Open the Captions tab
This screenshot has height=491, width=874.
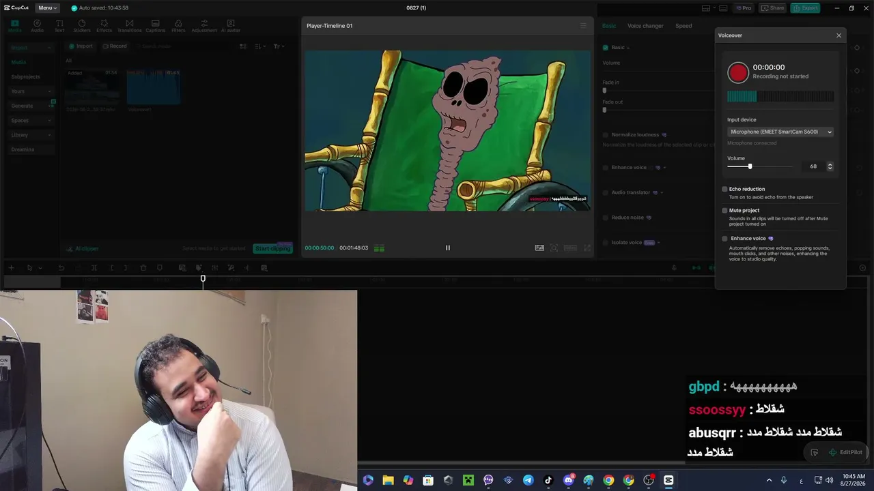[155, 26]
